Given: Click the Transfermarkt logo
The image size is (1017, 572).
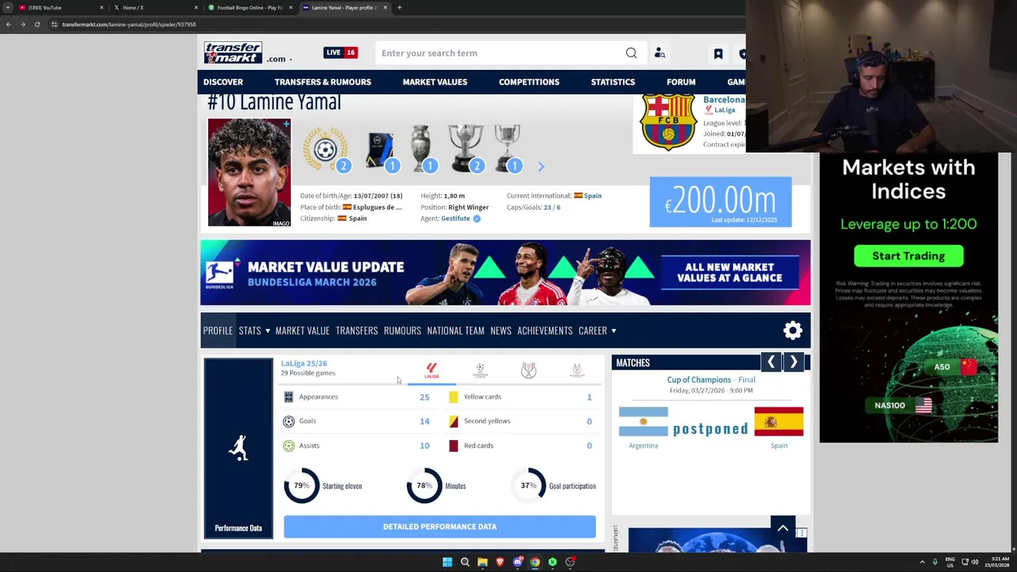Looking at the screenshot, I should (233, 53).
